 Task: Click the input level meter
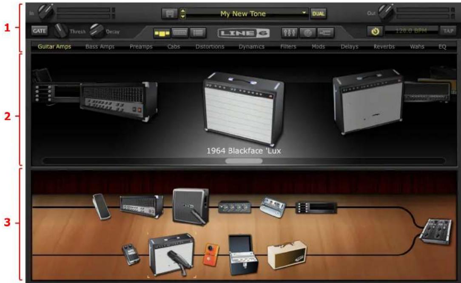point(85,14)
